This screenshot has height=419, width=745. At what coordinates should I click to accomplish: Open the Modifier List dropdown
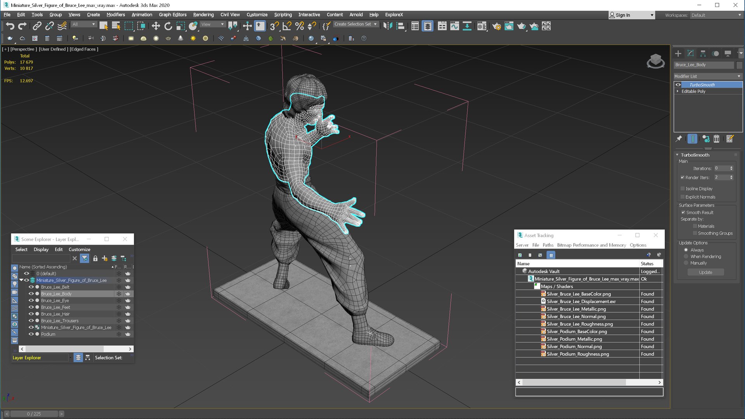(x=708, y=76)
